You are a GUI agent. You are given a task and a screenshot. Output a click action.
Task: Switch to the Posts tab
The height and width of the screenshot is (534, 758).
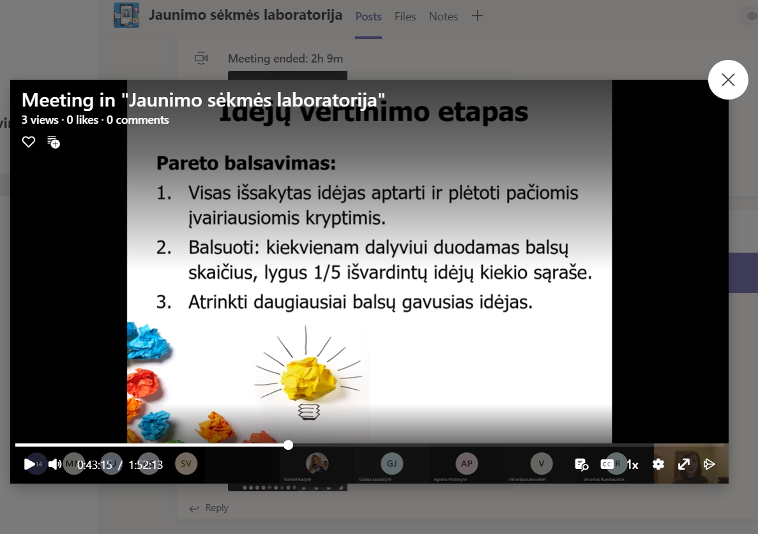(x=368, y=17)
